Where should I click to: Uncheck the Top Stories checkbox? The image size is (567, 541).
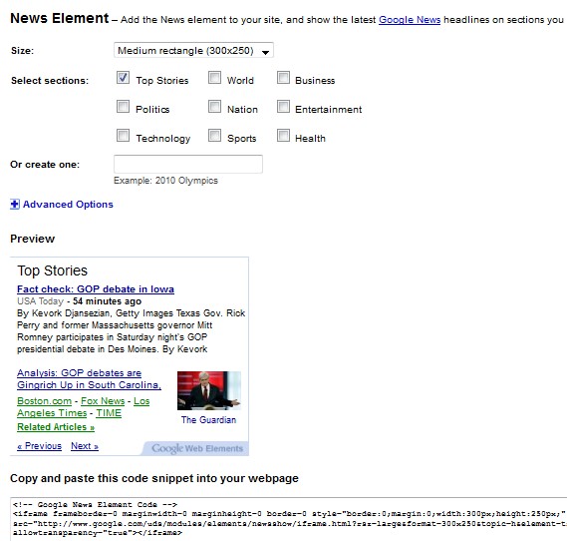tap(123, 78)
